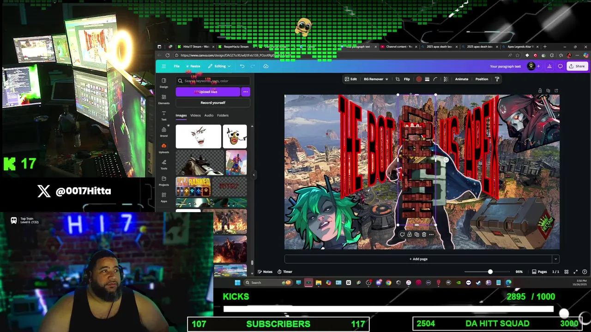
Task: Click the zoom slider handle
Action: (x=490, y=272)
